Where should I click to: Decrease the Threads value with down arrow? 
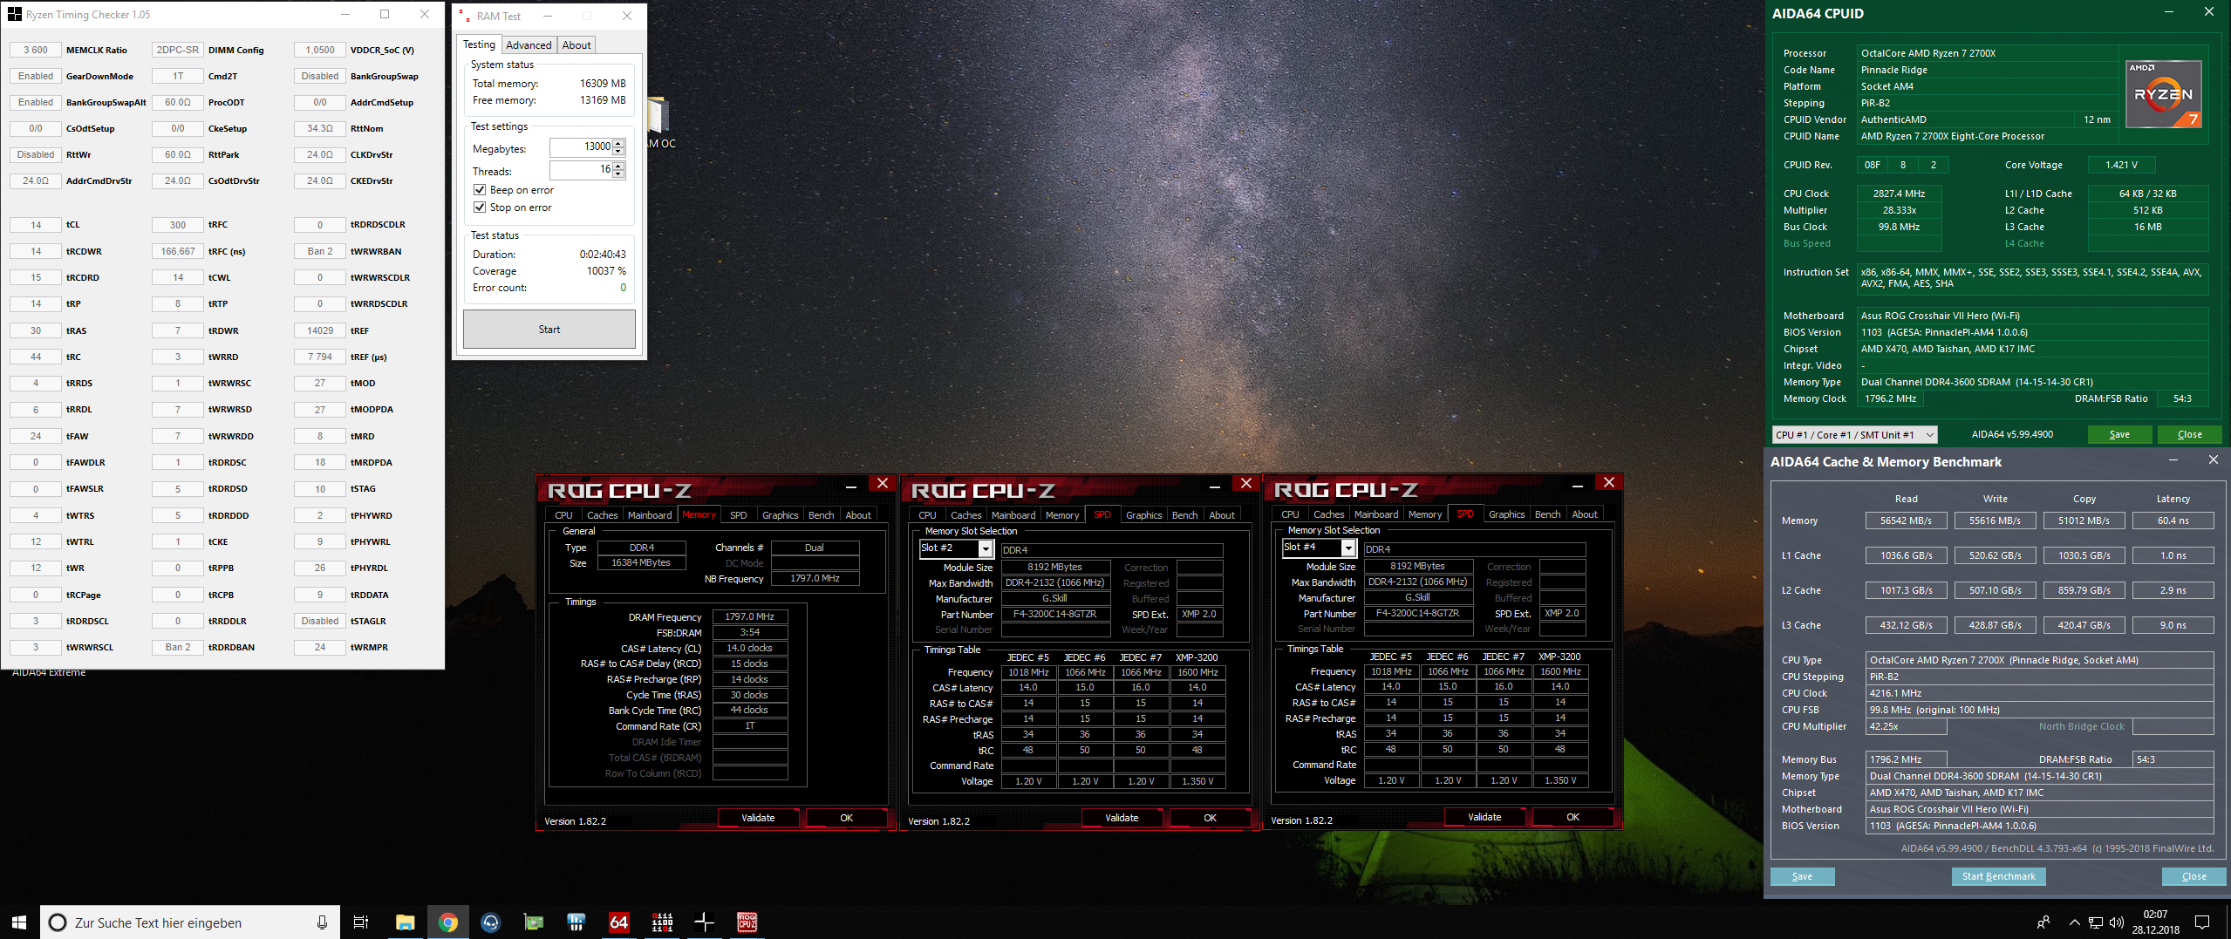click(x=618, y=174)
